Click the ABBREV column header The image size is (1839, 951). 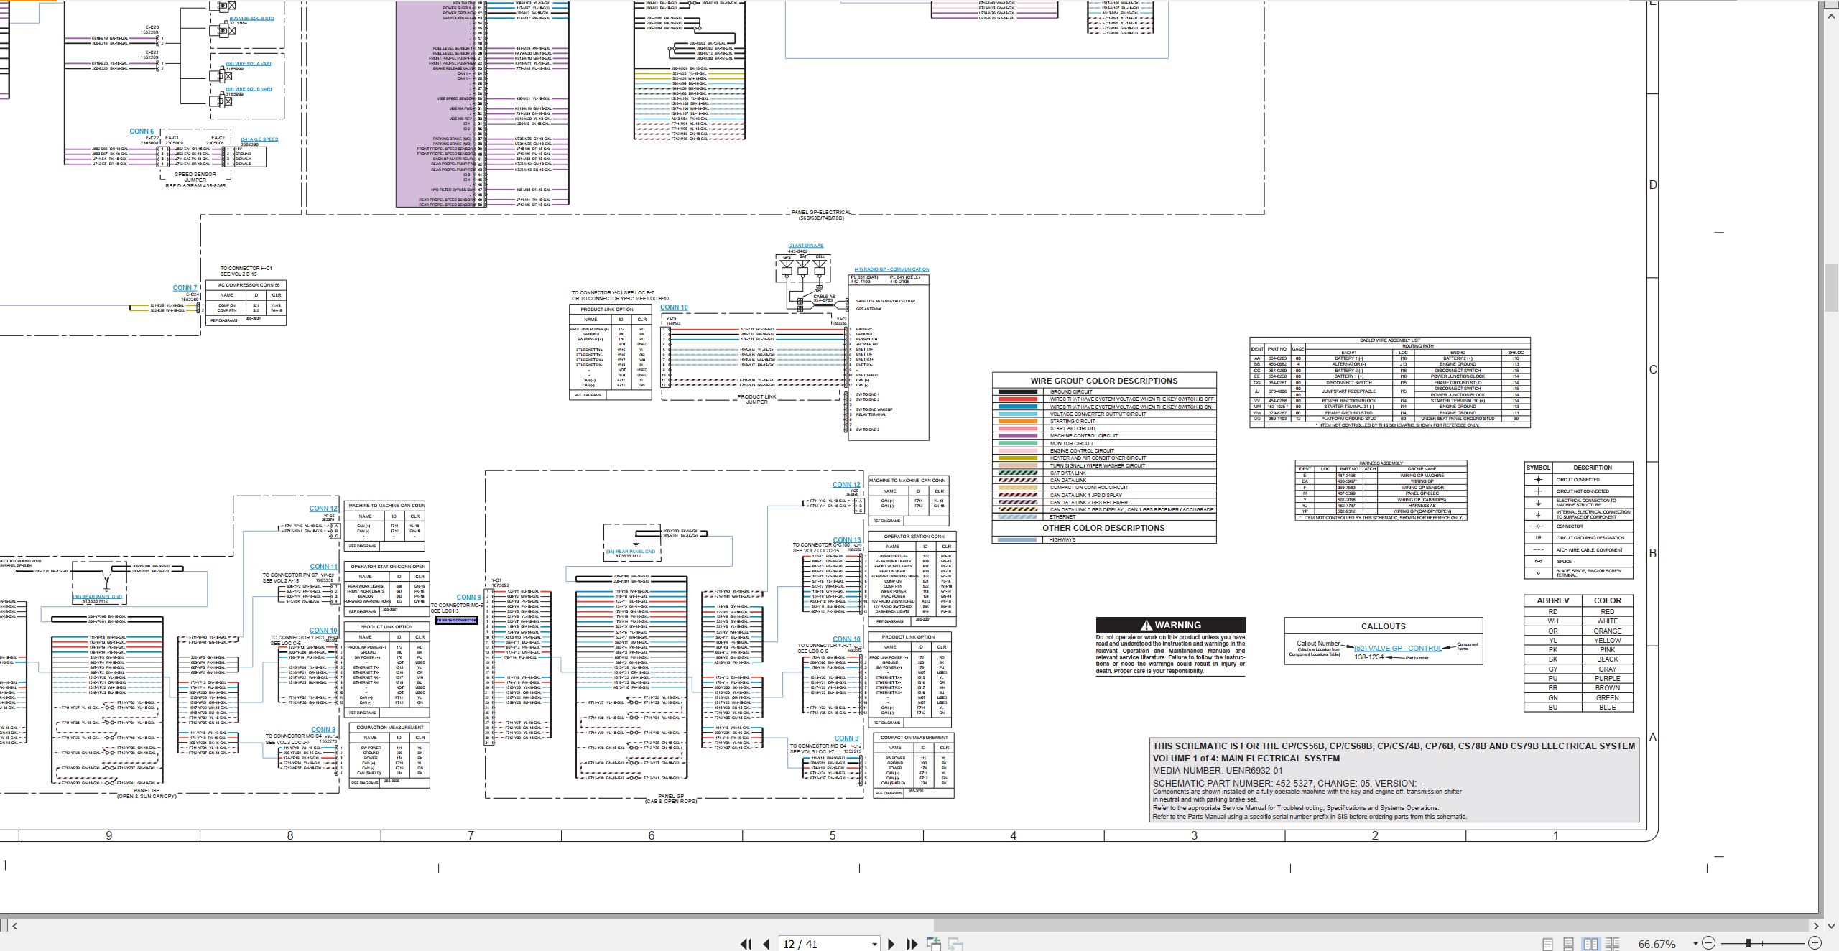pyautogui.click(x=1553, y=600)
